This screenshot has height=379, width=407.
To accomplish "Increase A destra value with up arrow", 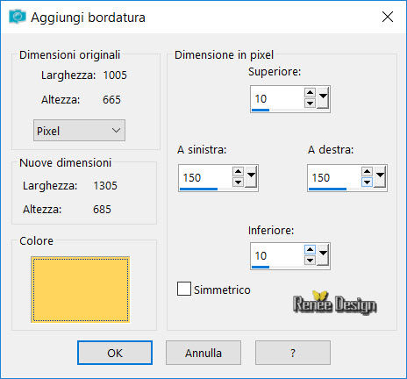I will [x=367, y=172].
